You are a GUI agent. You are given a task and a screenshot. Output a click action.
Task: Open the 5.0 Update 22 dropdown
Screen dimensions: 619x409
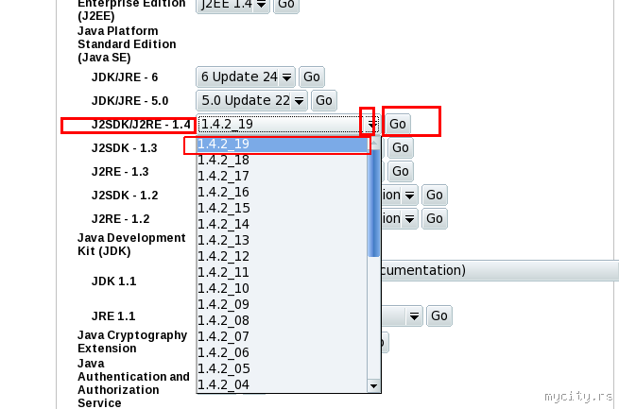coord(251,100)
